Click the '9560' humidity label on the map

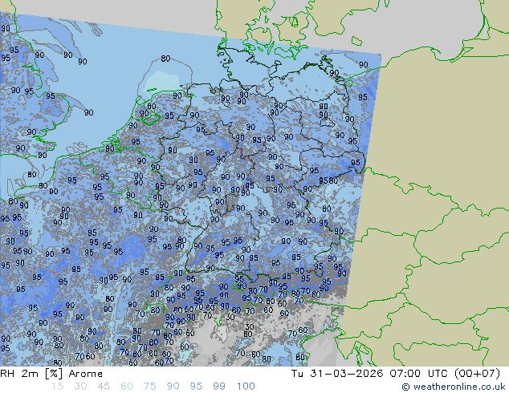328,180
